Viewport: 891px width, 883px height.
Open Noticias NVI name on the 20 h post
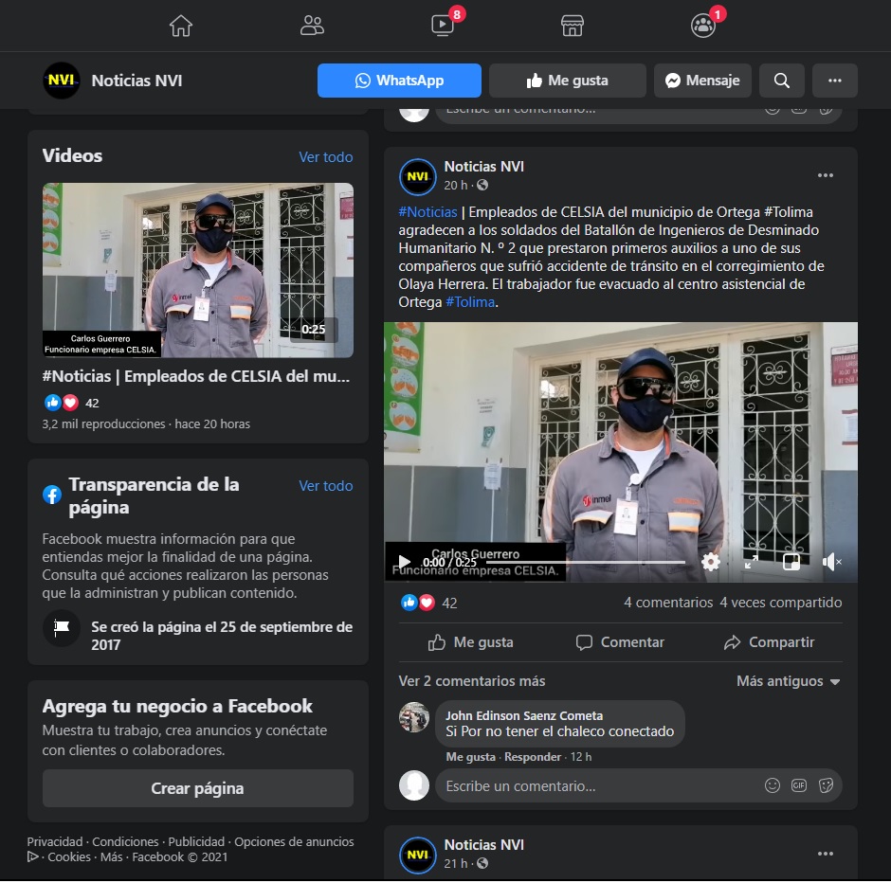coord(484,167)
